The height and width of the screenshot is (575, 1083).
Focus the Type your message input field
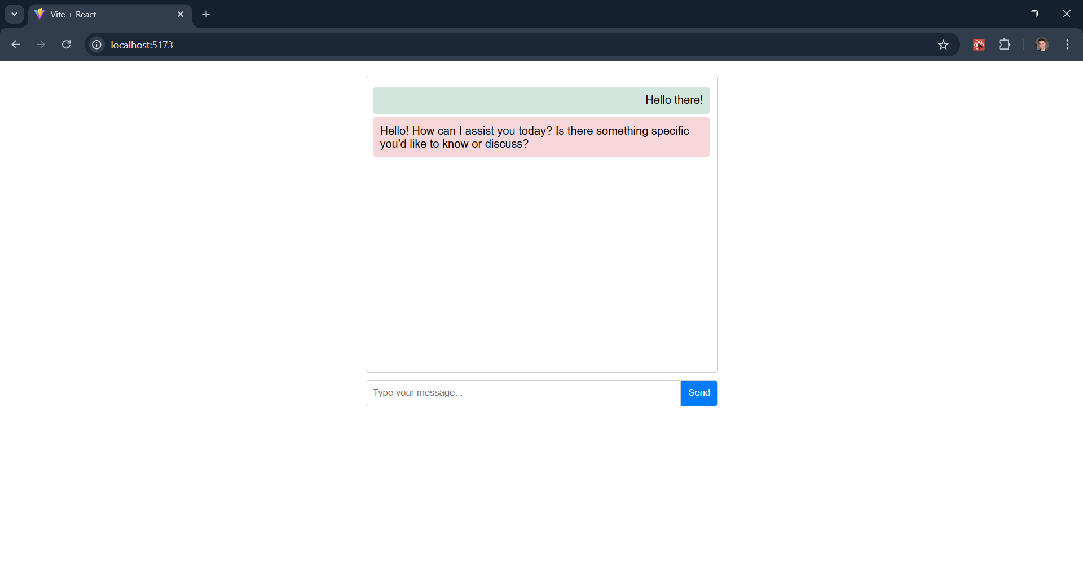click(x=523, y=393)
